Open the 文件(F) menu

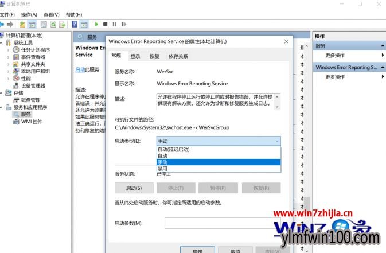tap(7, 15)
